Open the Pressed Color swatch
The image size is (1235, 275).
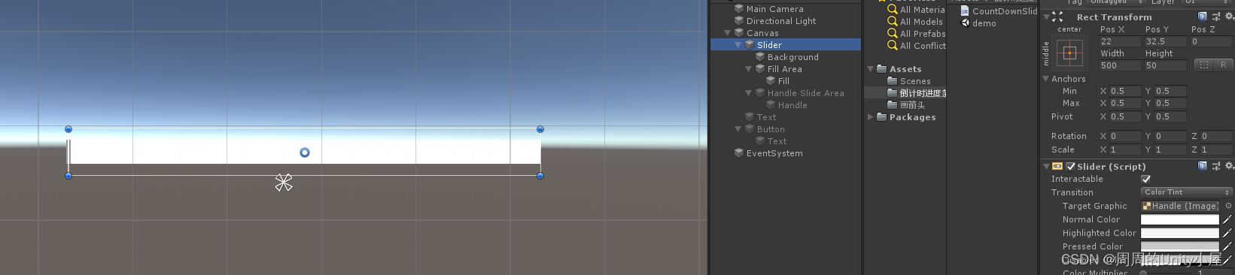pyautogui.click(x=1179, y=246)
